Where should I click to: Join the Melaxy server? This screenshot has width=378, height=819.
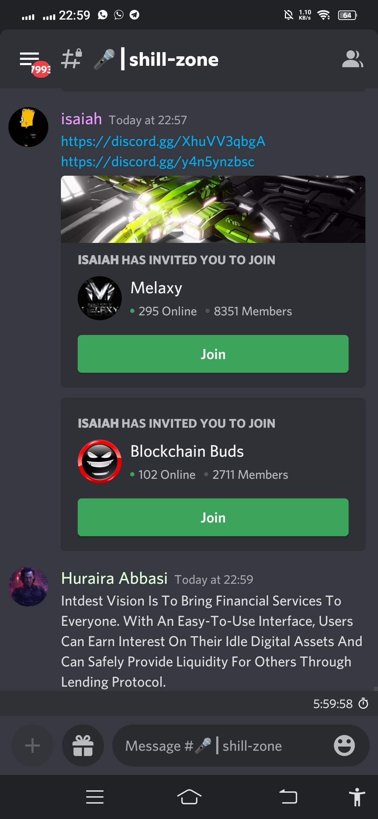tap(213, 354)
